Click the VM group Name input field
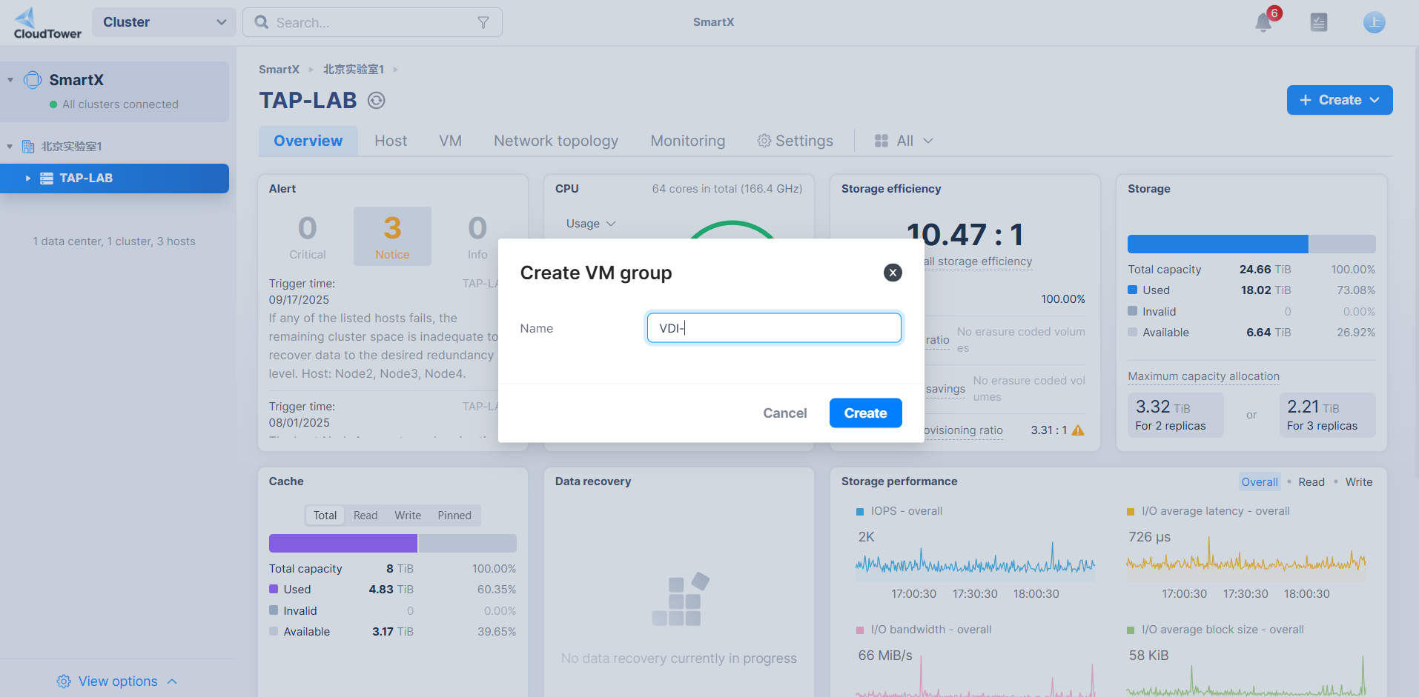Viewport: 1419px width, 697px height. (773, 328)
